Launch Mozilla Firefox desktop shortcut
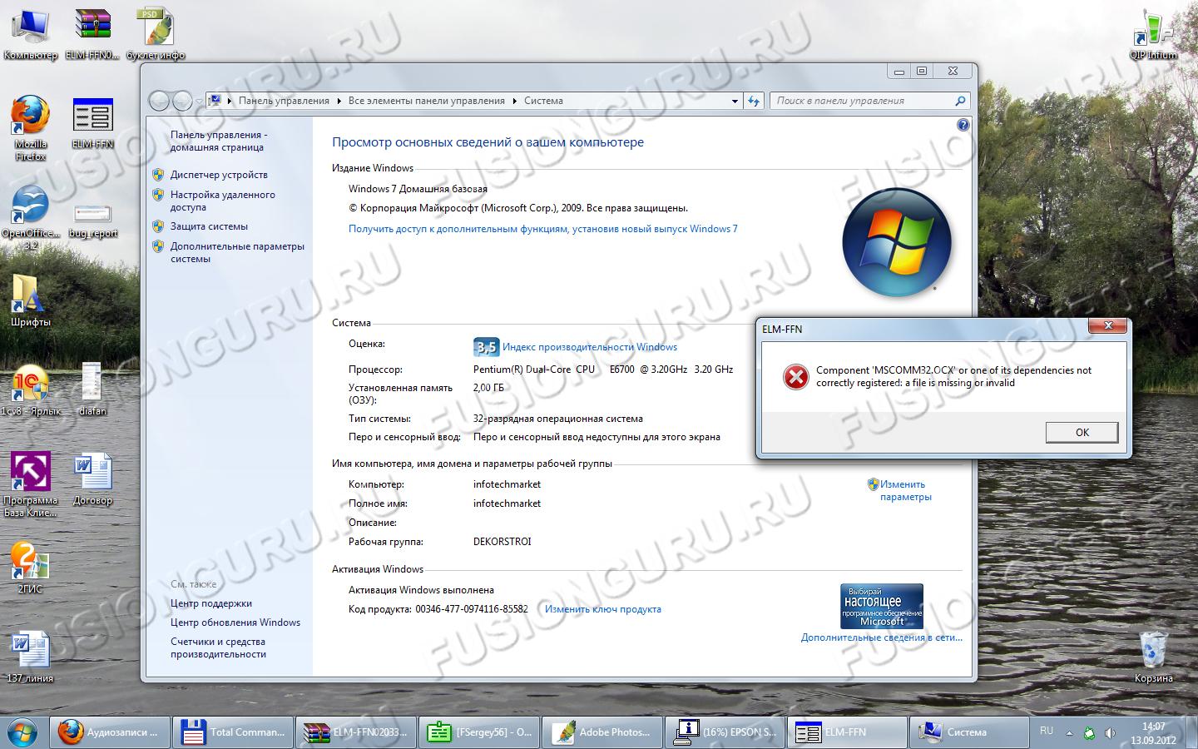The image size is (1198, 749). tap(30, 128)
